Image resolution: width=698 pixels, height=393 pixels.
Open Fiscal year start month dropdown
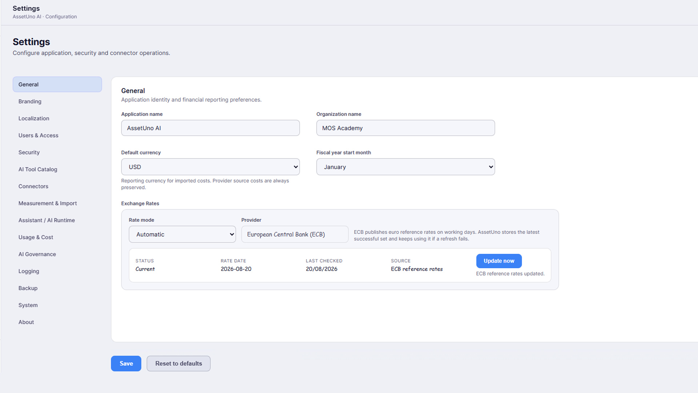405,167
